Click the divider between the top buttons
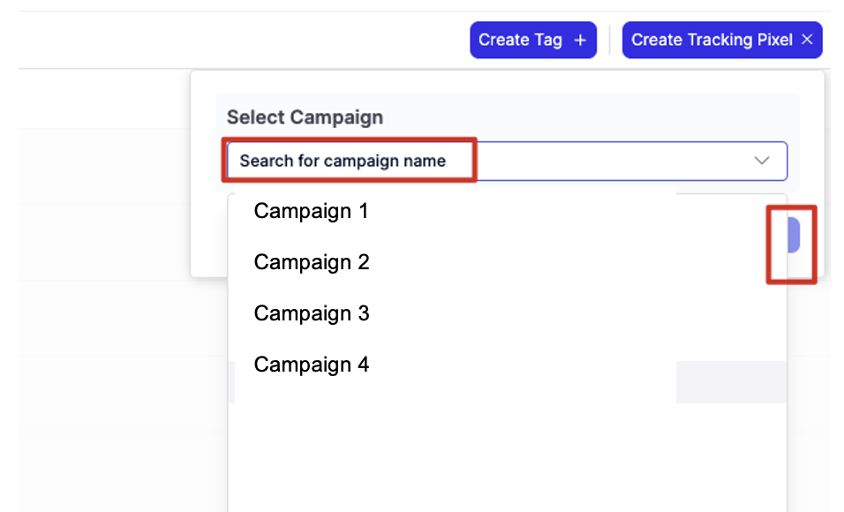The width and height of the screenshot is (844, 512). tap(609, 41)
